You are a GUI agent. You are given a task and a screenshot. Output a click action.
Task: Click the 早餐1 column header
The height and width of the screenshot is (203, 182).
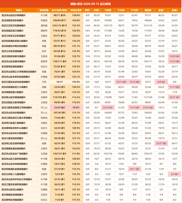click(x=88, y=10)
